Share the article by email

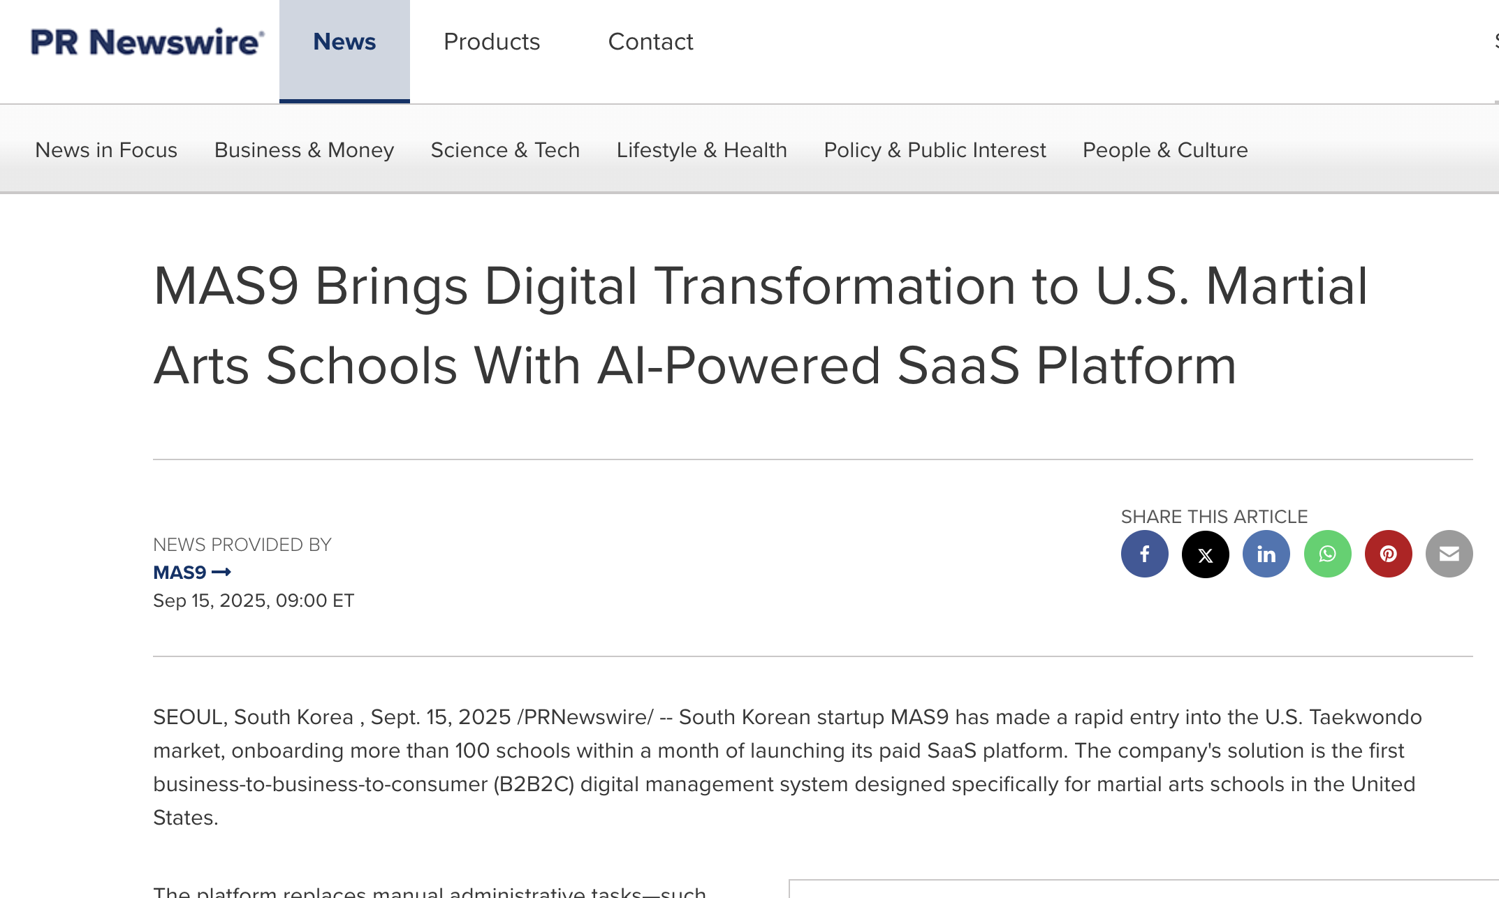pos(1449,554)
